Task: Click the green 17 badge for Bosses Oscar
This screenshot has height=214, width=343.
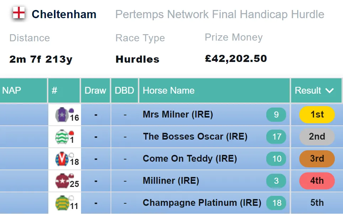Action: click(276, 137)
